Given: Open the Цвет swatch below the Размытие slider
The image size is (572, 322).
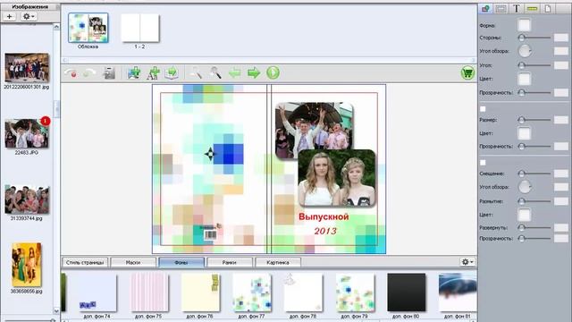Looking at the screenshot, I should coord(525,215).
